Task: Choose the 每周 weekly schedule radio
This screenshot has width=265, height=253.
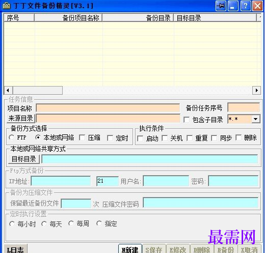Action: click(71, 223)
